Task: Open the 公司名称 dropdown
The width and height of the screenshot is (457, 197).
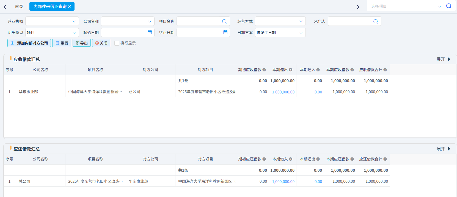Action: click(128, 21)
